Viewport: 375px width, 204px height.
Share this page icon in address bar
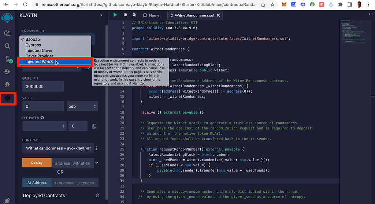[263, 4]
